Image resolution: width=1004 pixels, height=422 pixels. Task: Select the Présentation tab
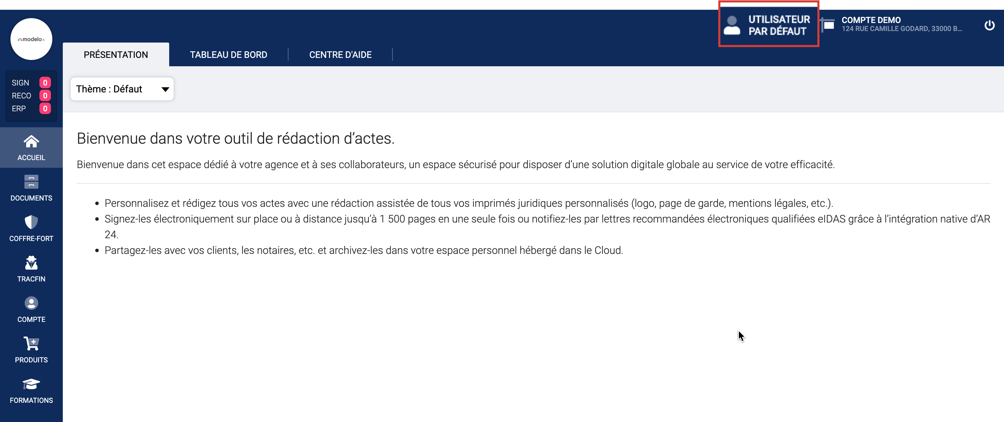coord(116,54)
